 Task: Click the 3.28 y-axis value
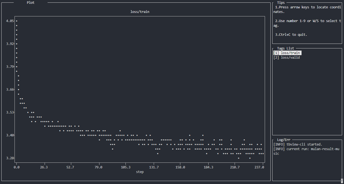[x=10, y=158]
